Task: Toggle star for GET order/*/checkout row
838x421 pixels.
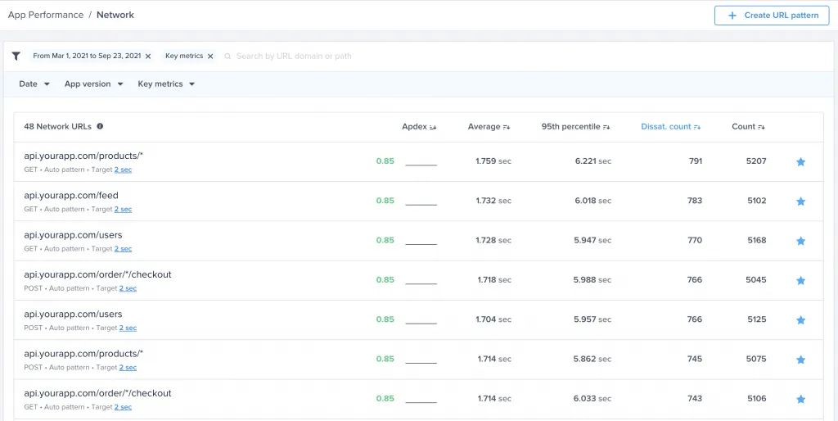Action: pyautogui.click(x=800, y=399)
